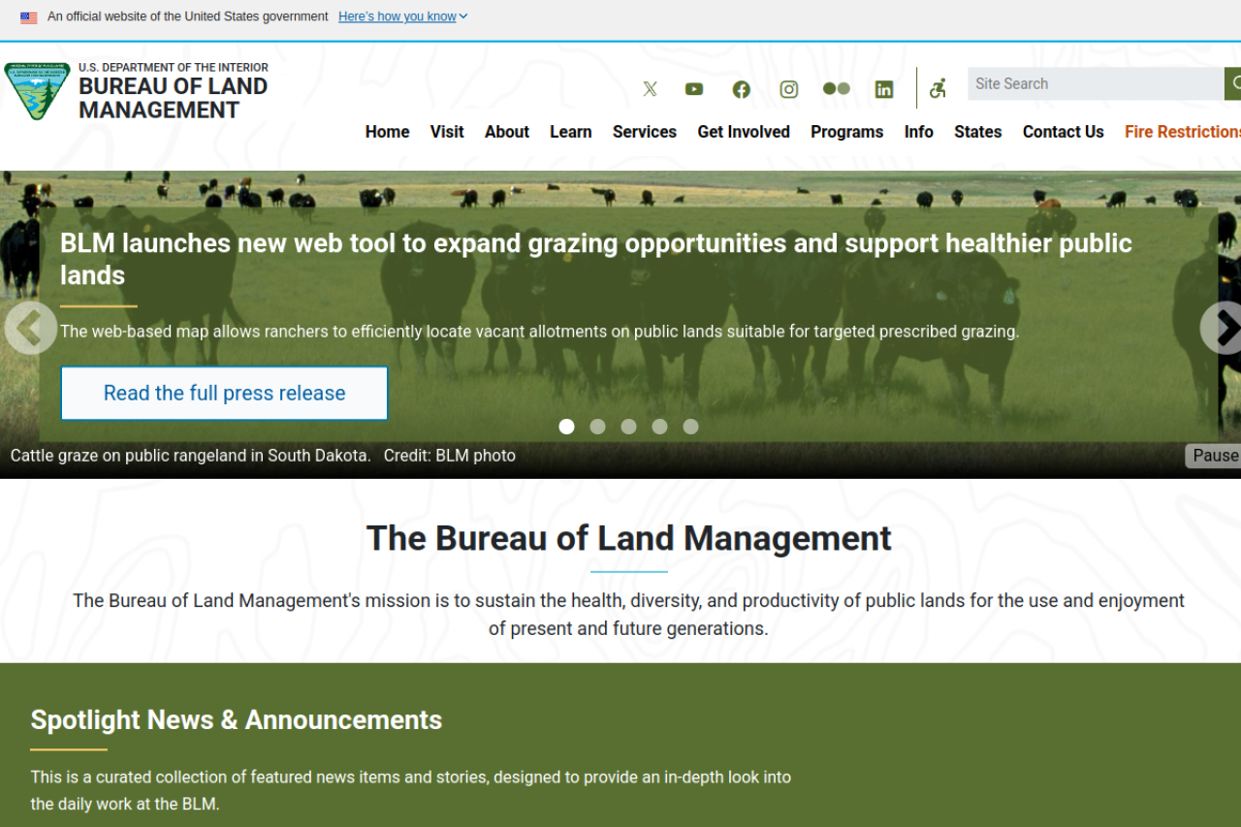Image resolution: width=1241 pixels, height=827 pixels.
Task: Pause the slideshow rotation
Action: point(1214,456)
